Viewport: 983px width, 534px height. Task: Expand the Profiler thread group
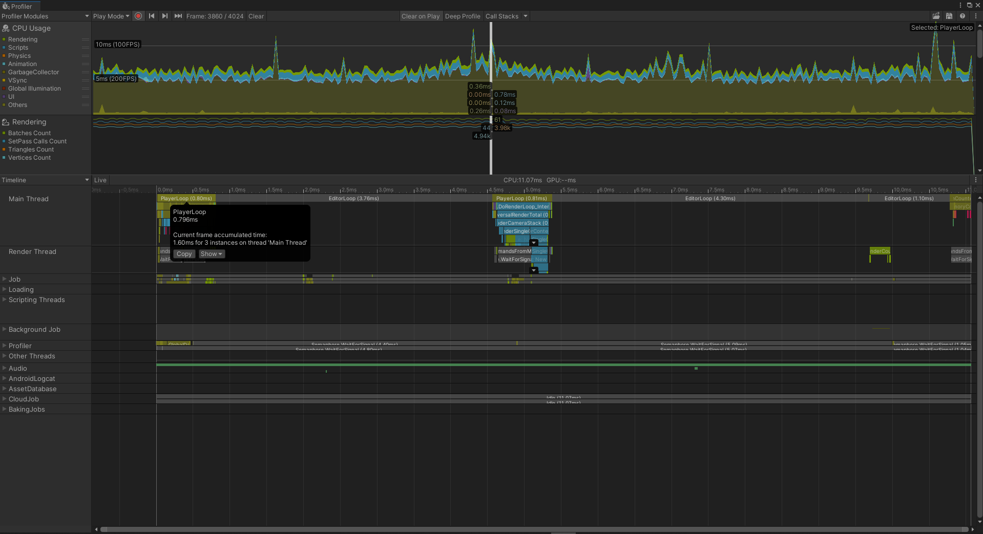4,346
